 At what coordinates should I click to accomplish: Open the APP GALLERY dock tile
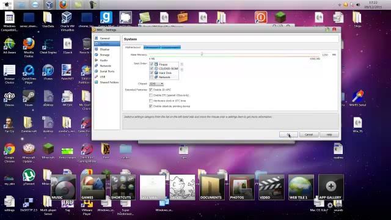(331, 188)
